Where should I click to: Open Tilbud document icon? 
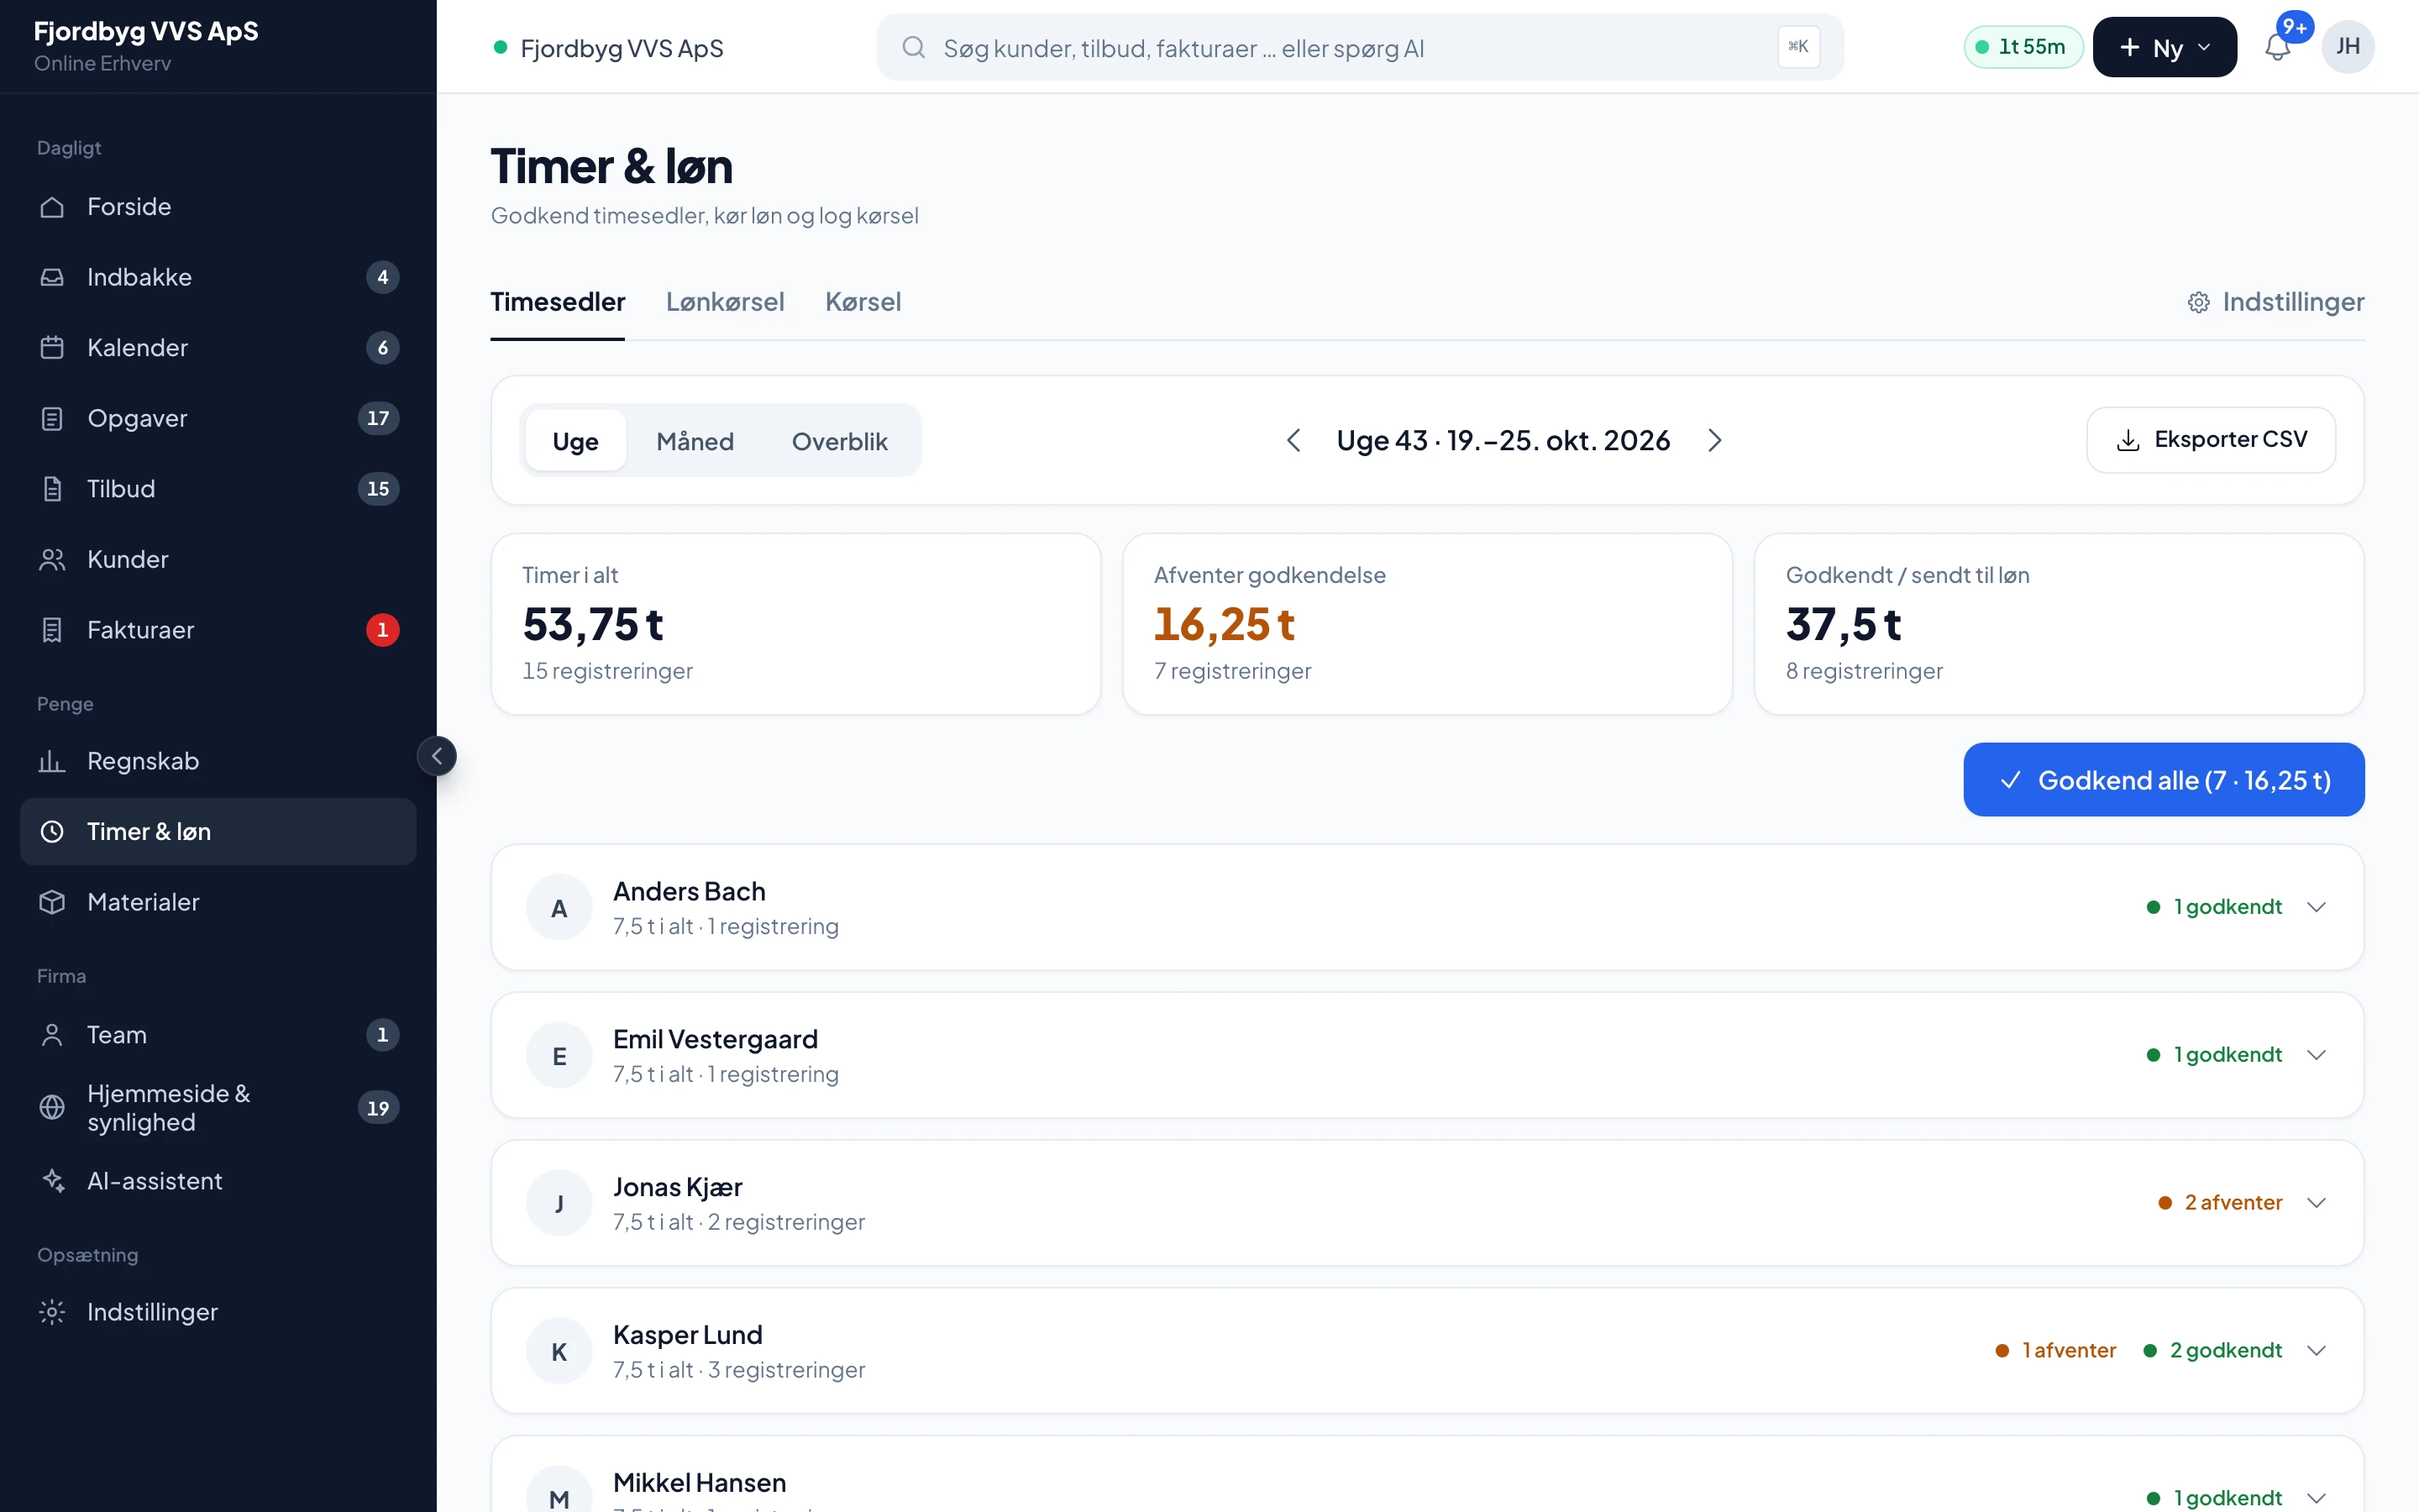[x=52, y=489]
